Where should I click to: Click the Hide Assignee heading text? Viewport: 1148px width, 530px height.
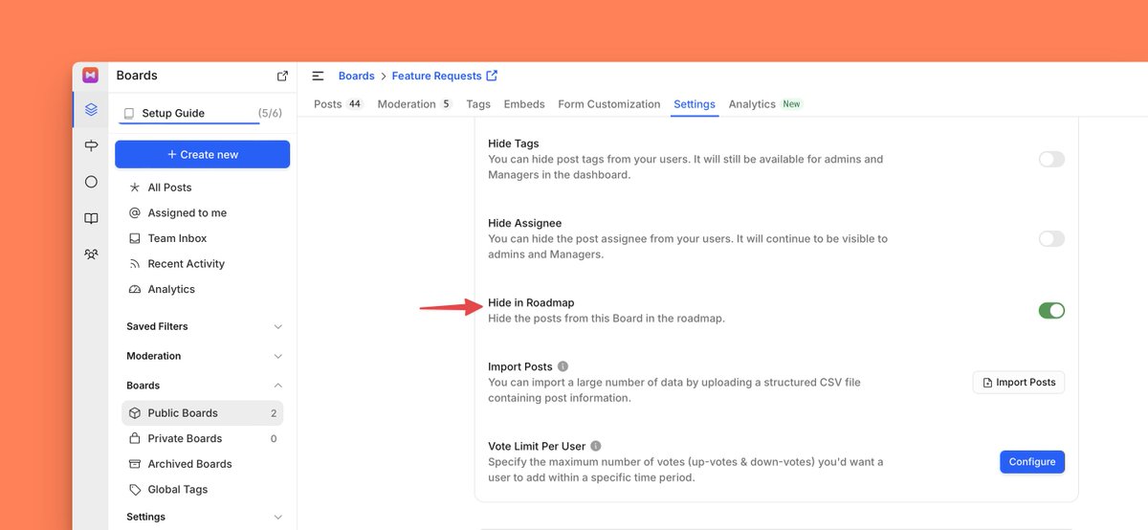tap(525, 223)
